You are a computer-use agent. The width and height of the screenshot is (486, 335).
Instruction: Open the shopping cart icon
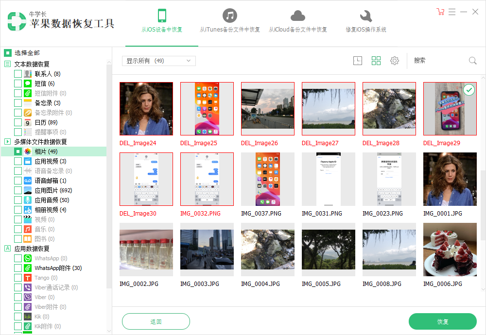[440, 12]
